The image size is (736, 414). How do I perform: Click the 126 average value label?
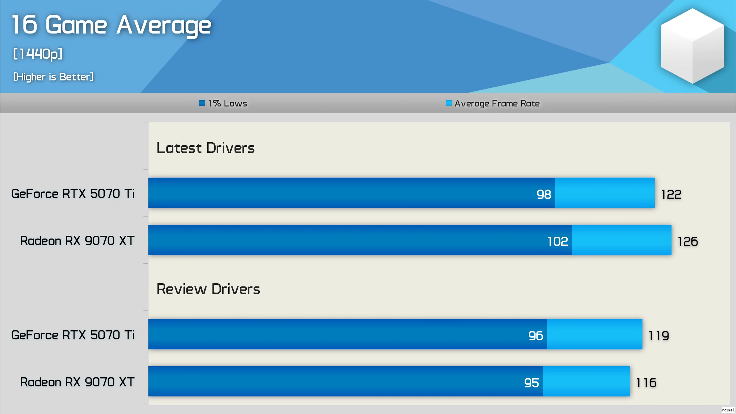pyautogui.click(x=688, y=241)
